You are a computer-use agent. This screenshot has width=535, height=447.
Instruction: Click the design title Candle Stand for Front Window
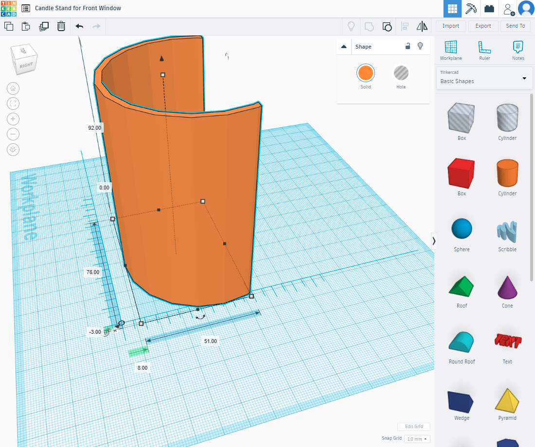tap(78, 8)
